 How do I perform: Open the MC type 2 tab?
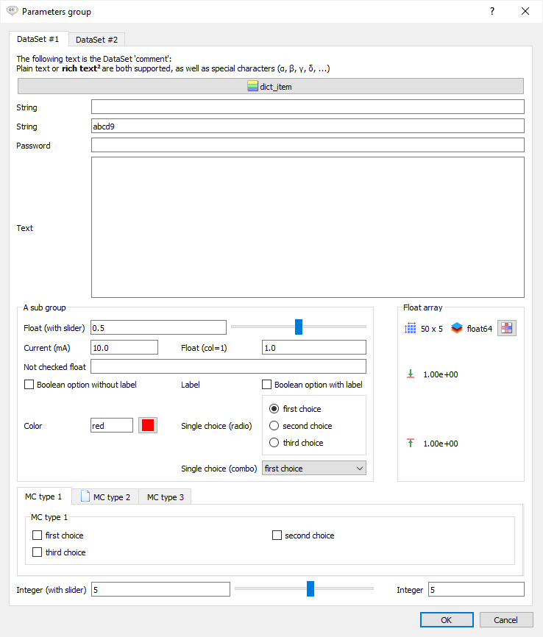coord(105,497)
